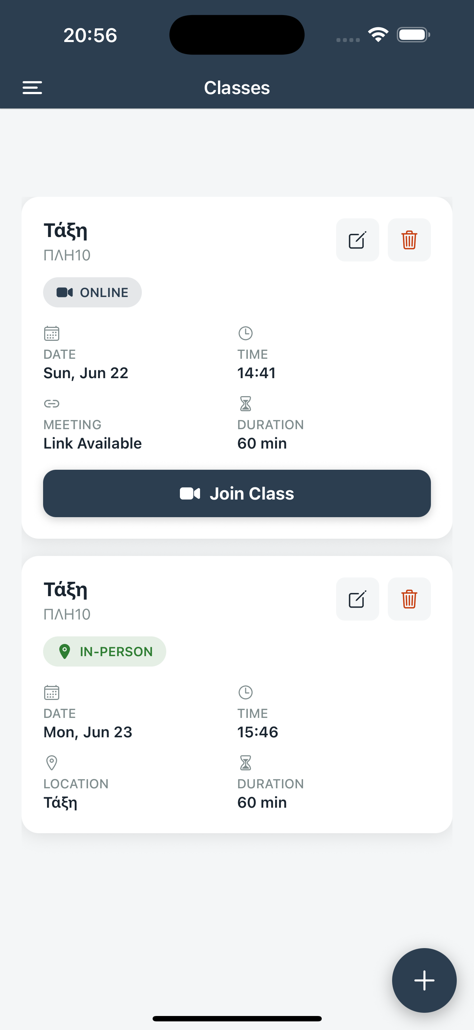The width and height of the screenshot is (474, 1030).
Task: Tap the meeting link chain icon
Action: click(x=52, y=403)
